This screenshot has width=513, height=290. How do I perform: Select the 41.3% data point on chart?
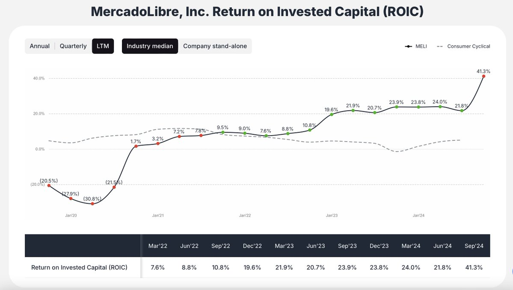point(485,77)
